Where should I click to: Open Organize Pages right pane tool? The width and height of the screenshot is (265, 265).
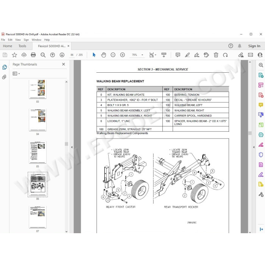click(261, 85)
